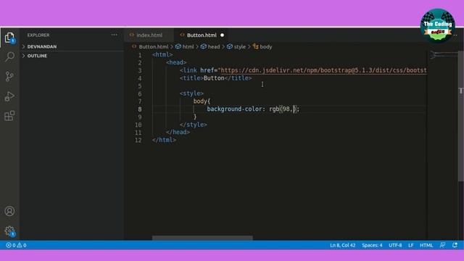Select the Button.html tab

[x=202, y=36]
